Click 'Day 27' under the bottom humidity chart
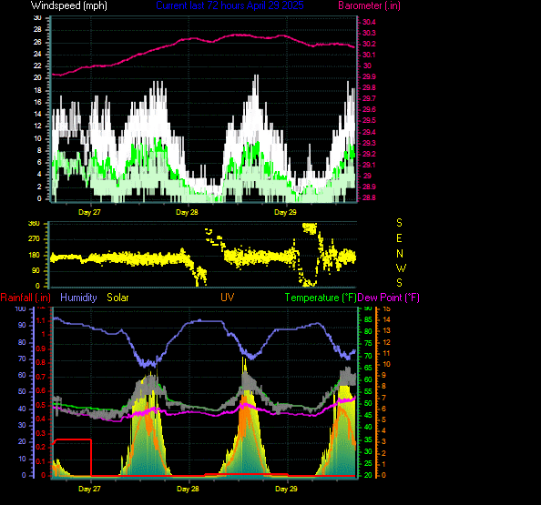 [x=89, y=489]
